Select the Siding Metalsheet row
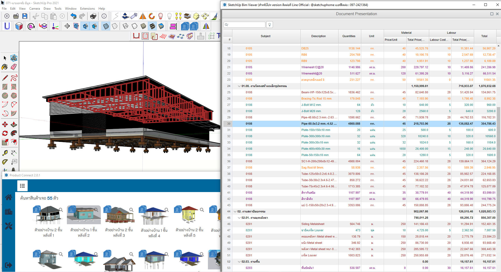501x272 pixels. (x=360, y=224)
